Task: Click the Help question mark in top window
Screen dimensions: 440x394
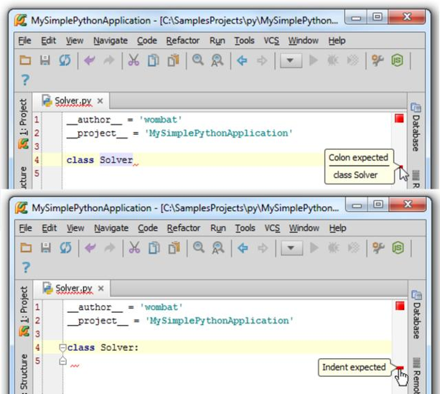Action: click(25, 80)
